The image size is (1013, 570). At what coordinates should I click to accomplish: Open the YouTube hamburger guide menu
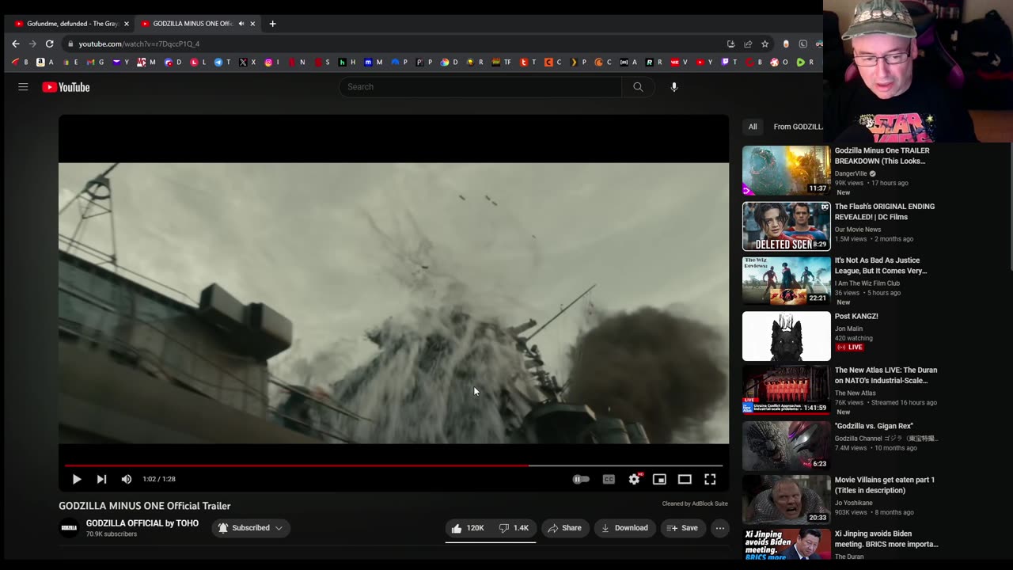(23, 87)
